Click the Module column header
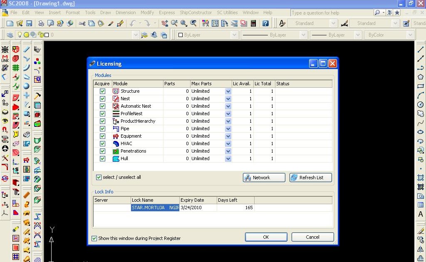Image resolution: width=426 pixels, height=262 pixels. coord(137,84)
